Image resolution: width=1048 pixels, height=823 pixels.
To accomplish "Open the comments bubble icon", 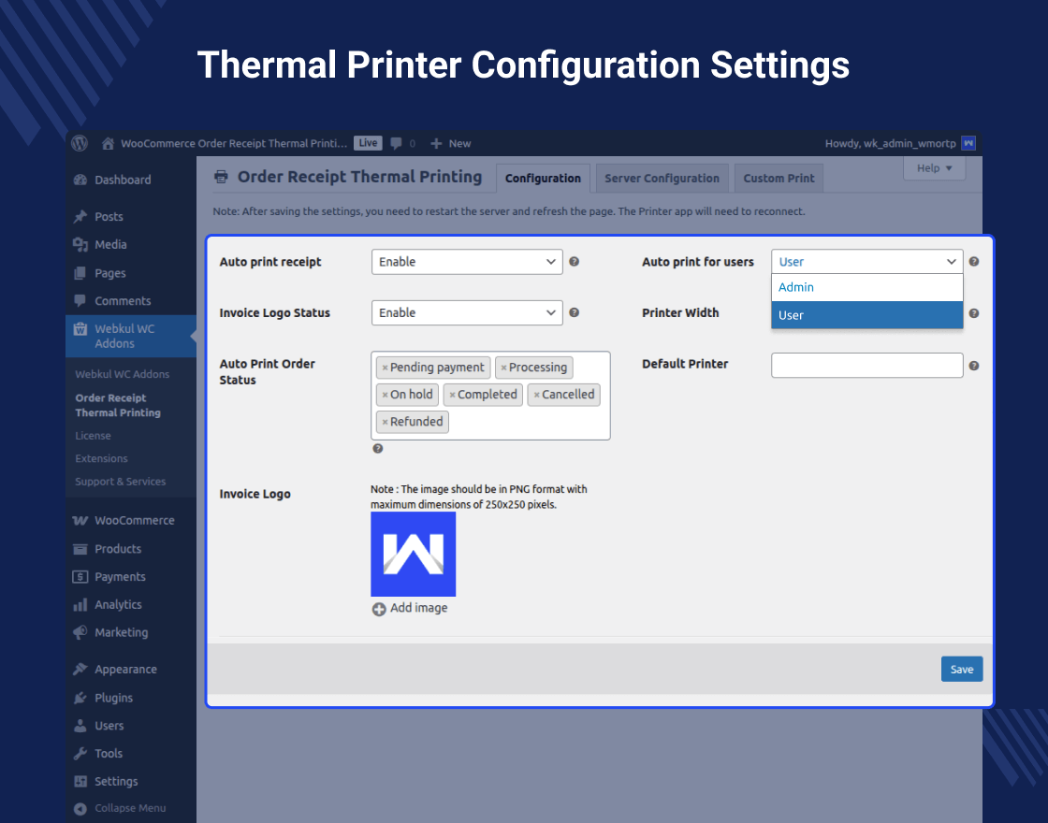I will click(397, 143).
